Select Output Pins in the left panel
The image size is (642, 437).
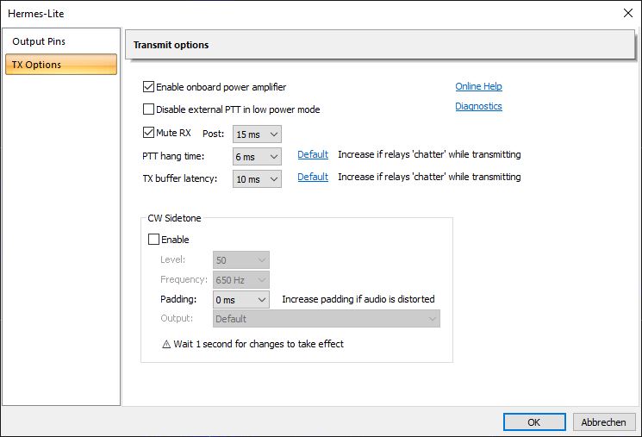(x=39, y=41)
